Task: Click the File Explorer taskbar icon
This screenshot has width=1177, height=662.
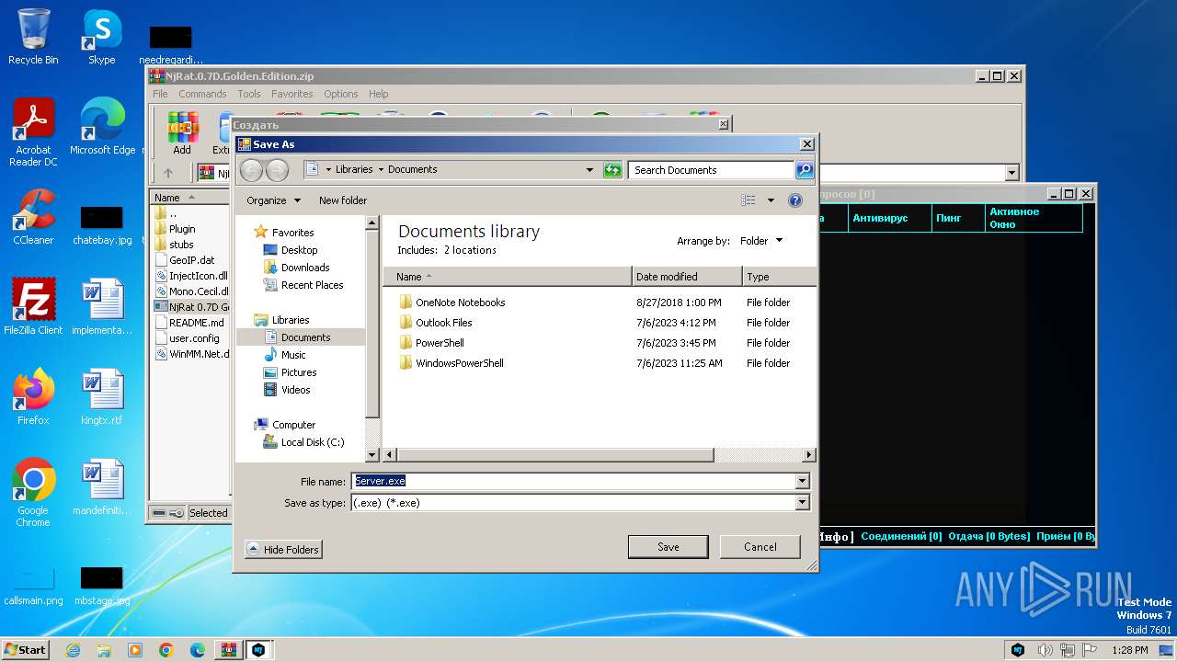Action: [x=104, y=650]
